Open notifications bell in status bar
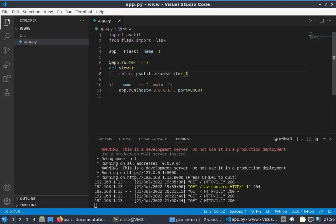The width and height of the screenshot is (336, 224). click(x=330, y=211)
